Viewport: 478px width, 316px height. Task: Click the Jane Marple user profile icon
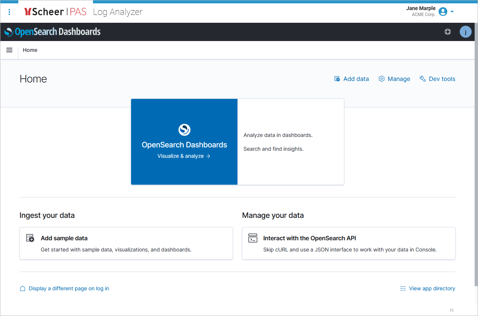[x=443, y=12]
